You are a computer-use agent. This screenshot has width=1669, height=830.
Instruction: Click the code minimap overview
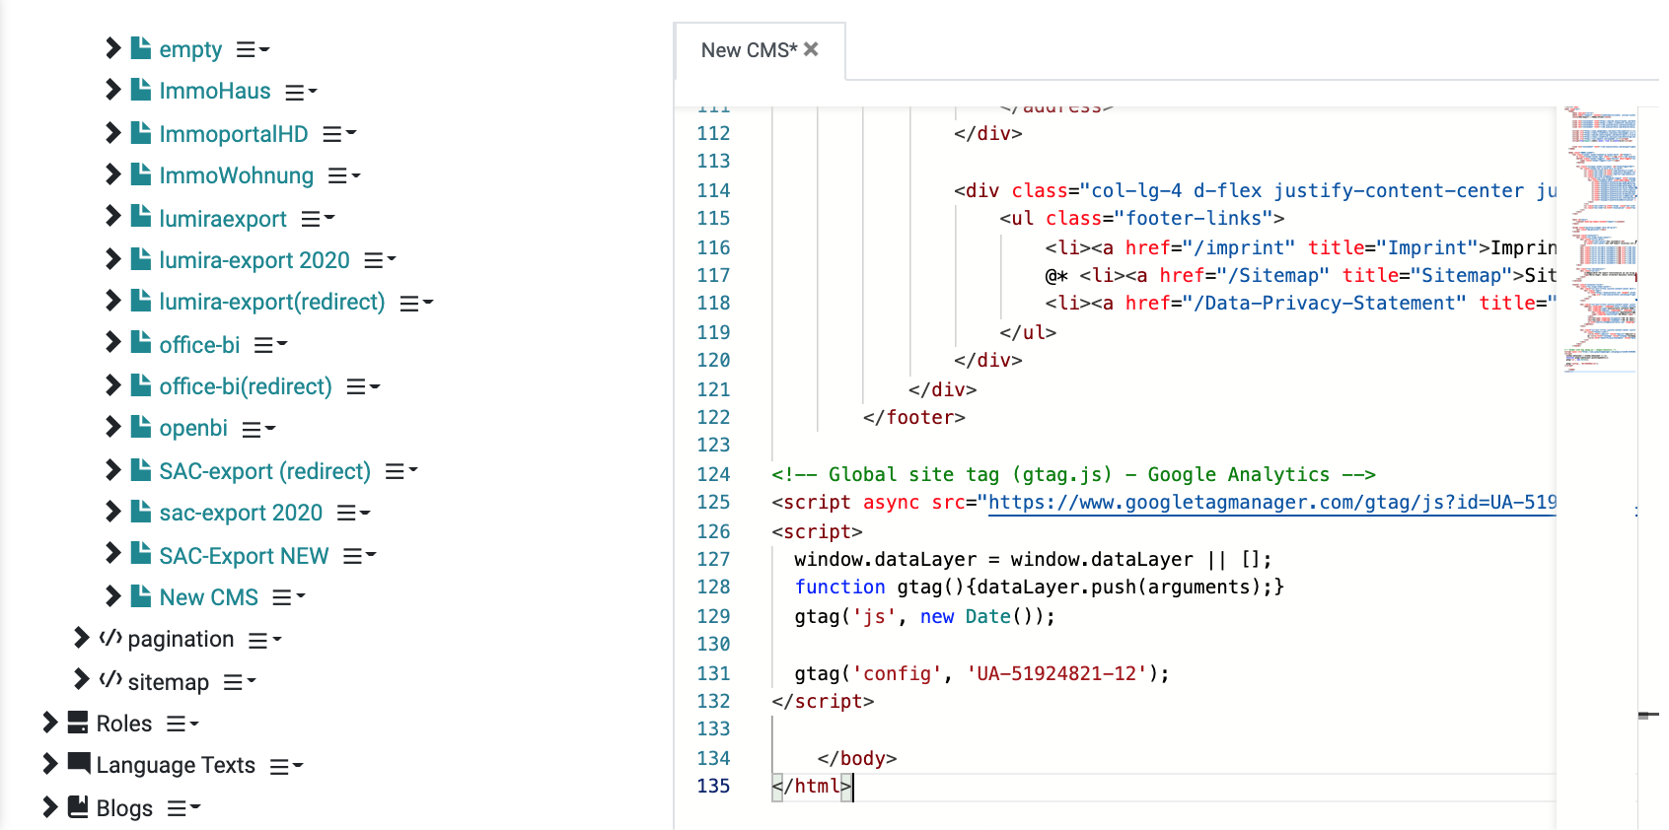1599,240
